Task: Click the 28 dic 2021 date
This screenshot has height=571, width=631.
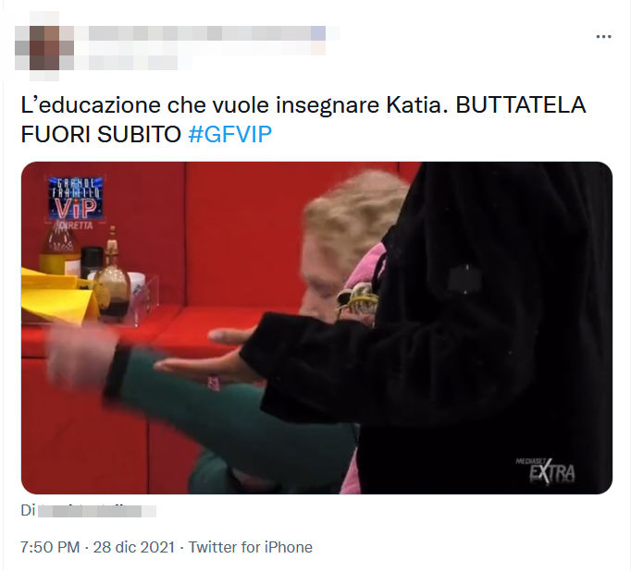Action: (134, 547)
